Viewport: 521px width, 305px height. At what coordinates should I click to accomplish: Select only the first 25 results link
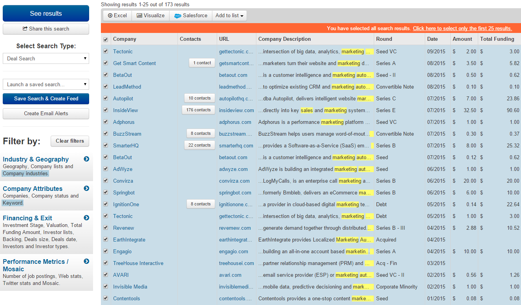point(462,28)
